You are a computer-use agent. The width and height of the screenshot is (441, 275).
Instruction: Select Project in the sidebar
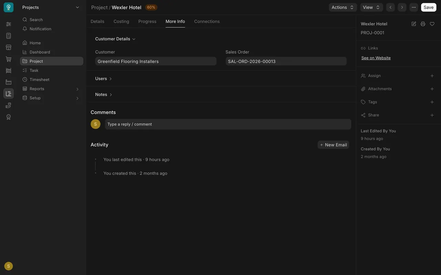52,61
